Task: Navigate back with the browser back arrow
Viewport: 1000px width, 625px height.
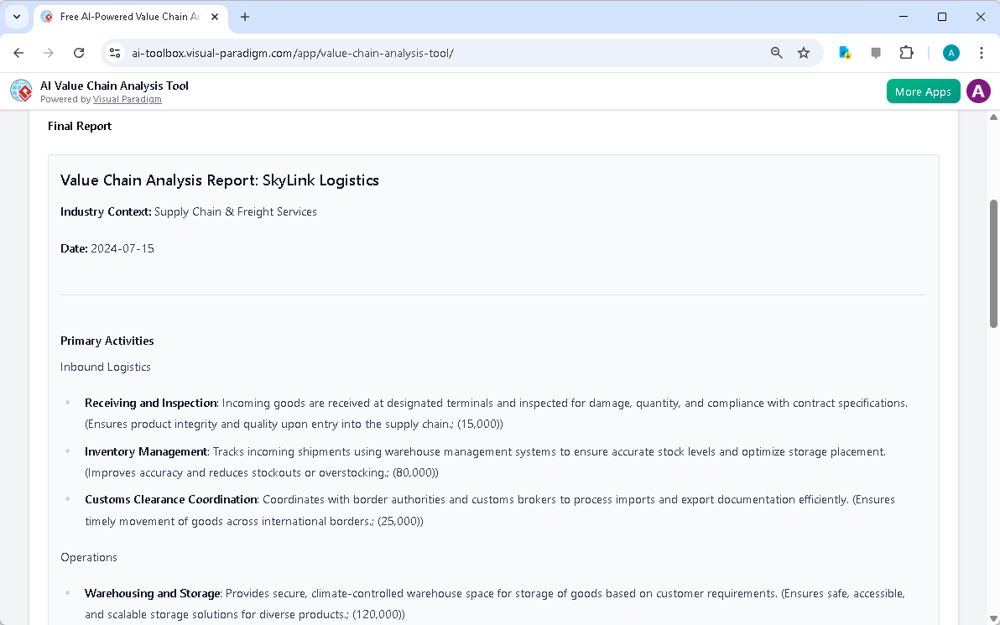Action: (x=18, y=52)
